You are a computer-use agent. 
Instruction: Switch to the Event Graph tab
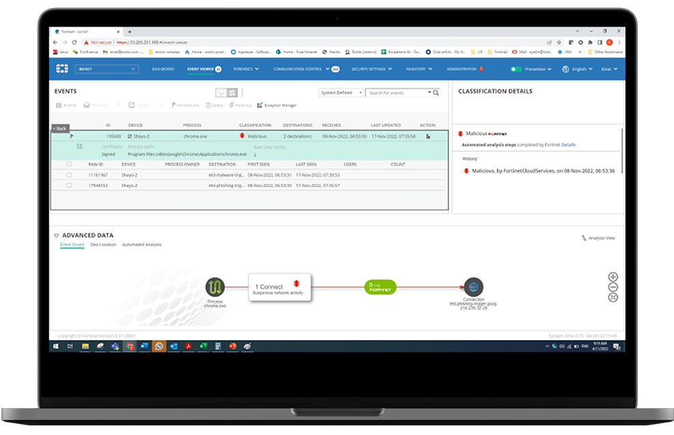click(72, 244)
